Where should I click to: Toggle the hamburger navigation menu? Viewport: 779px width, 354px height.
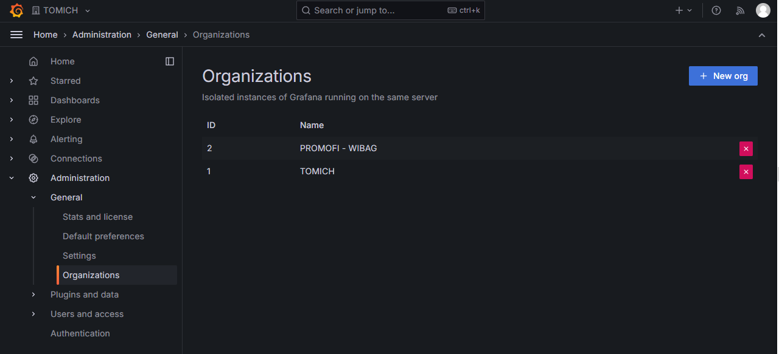click(x=16, y=35)
